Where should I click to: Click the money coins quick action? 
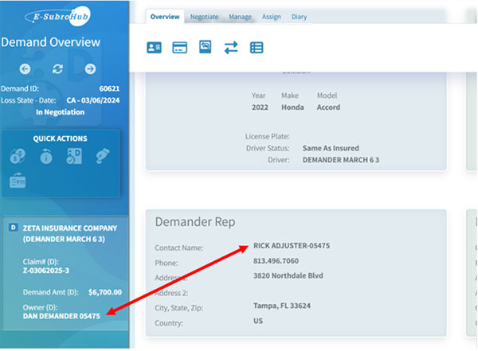18,157
